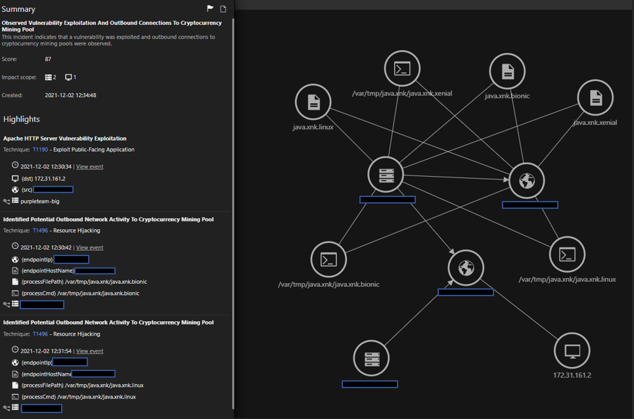Open T1190 technique link
634x419 pixels.
coord(40,150)
